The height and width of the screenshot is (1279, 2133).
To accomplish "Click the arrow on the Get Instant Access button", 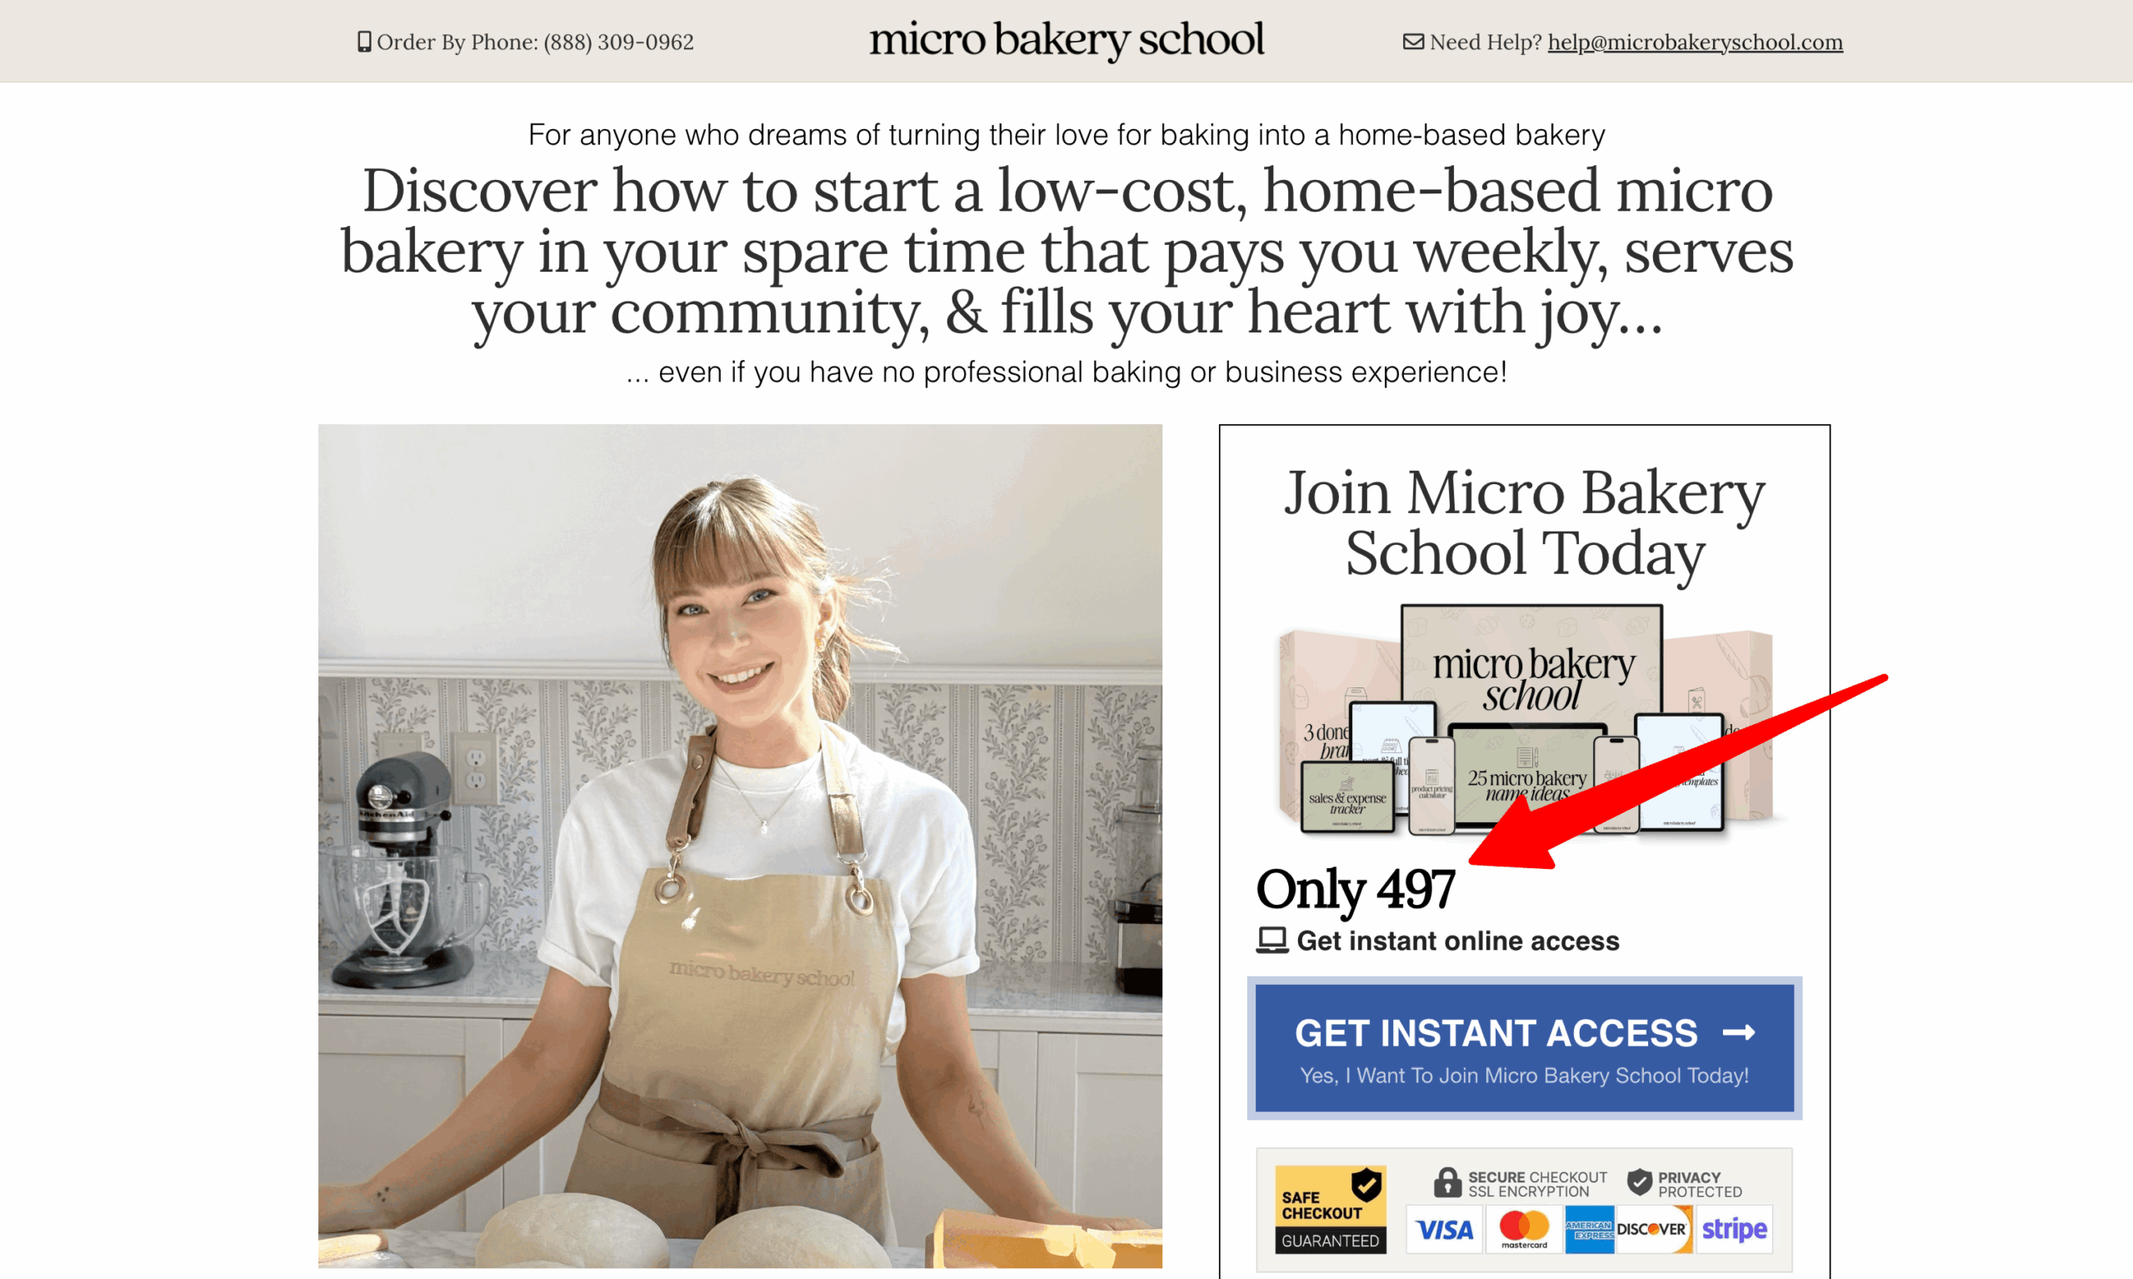I will pos(1738,1032).
